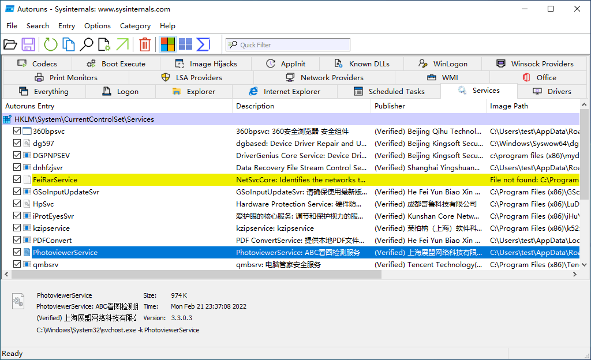Click the DriverGenius Core Service description cell

tap(301, 156)
